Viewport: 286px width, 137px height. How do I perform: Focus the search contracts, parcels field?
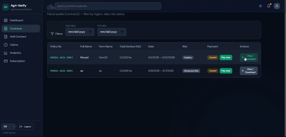point(108,6)
